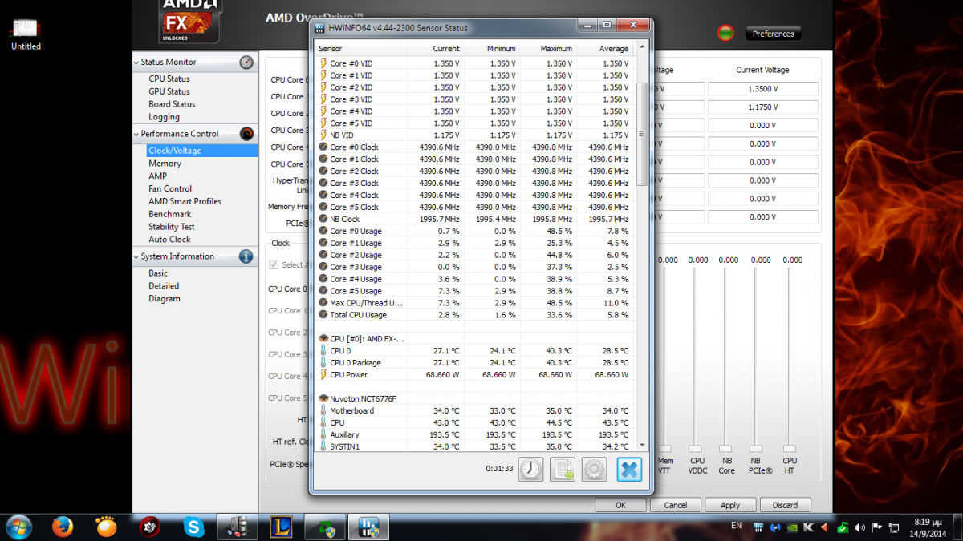Collapse the Performance Control section

(x=136, y=134)
